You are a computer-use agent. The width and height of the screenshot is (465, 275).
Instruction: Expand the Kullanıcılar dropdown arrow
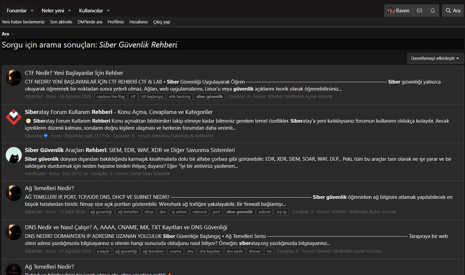(108, 11)
